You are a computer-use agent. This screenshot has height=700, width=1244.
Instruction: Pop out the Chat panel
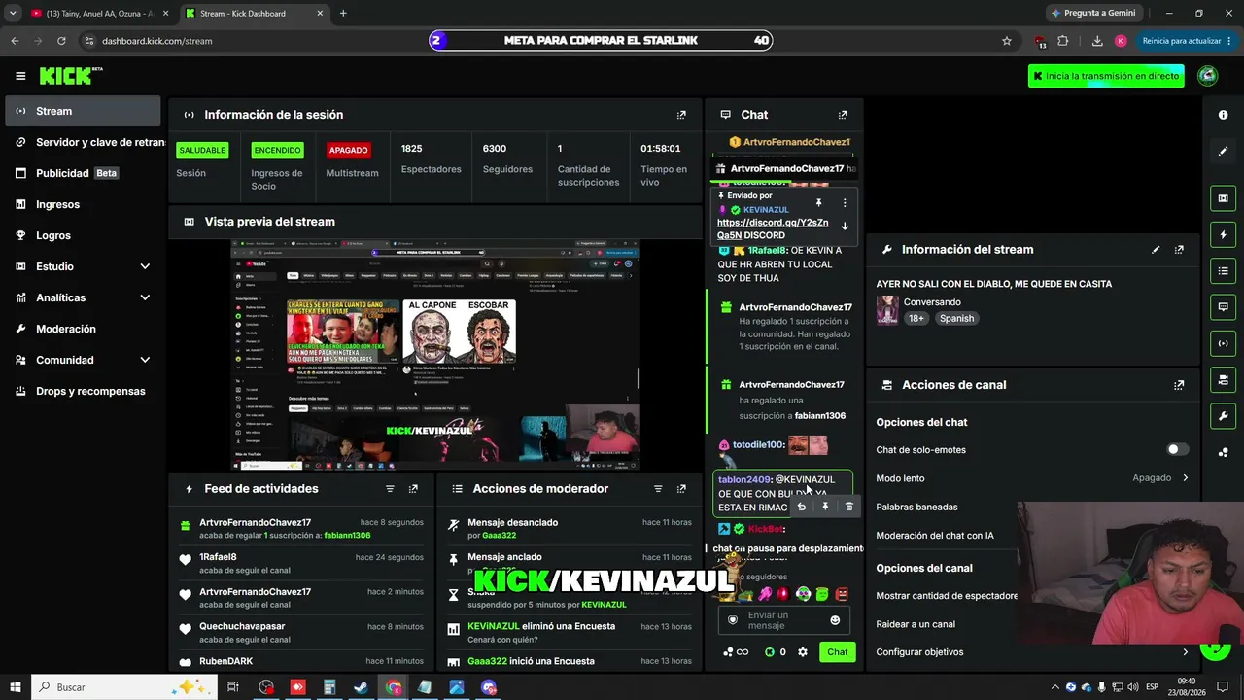click(x=843, y=115)
